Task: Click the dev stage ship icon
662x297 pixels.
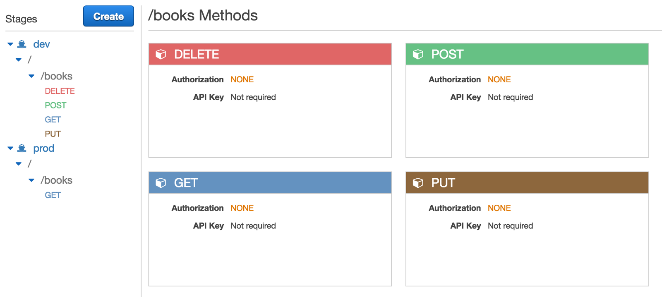Action: tap(22, 44)
